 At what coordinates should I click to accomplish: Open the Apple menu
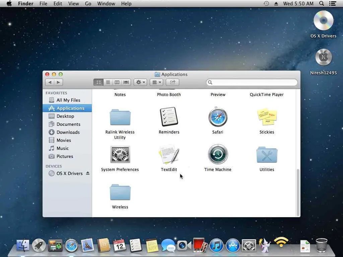[9, 3]
